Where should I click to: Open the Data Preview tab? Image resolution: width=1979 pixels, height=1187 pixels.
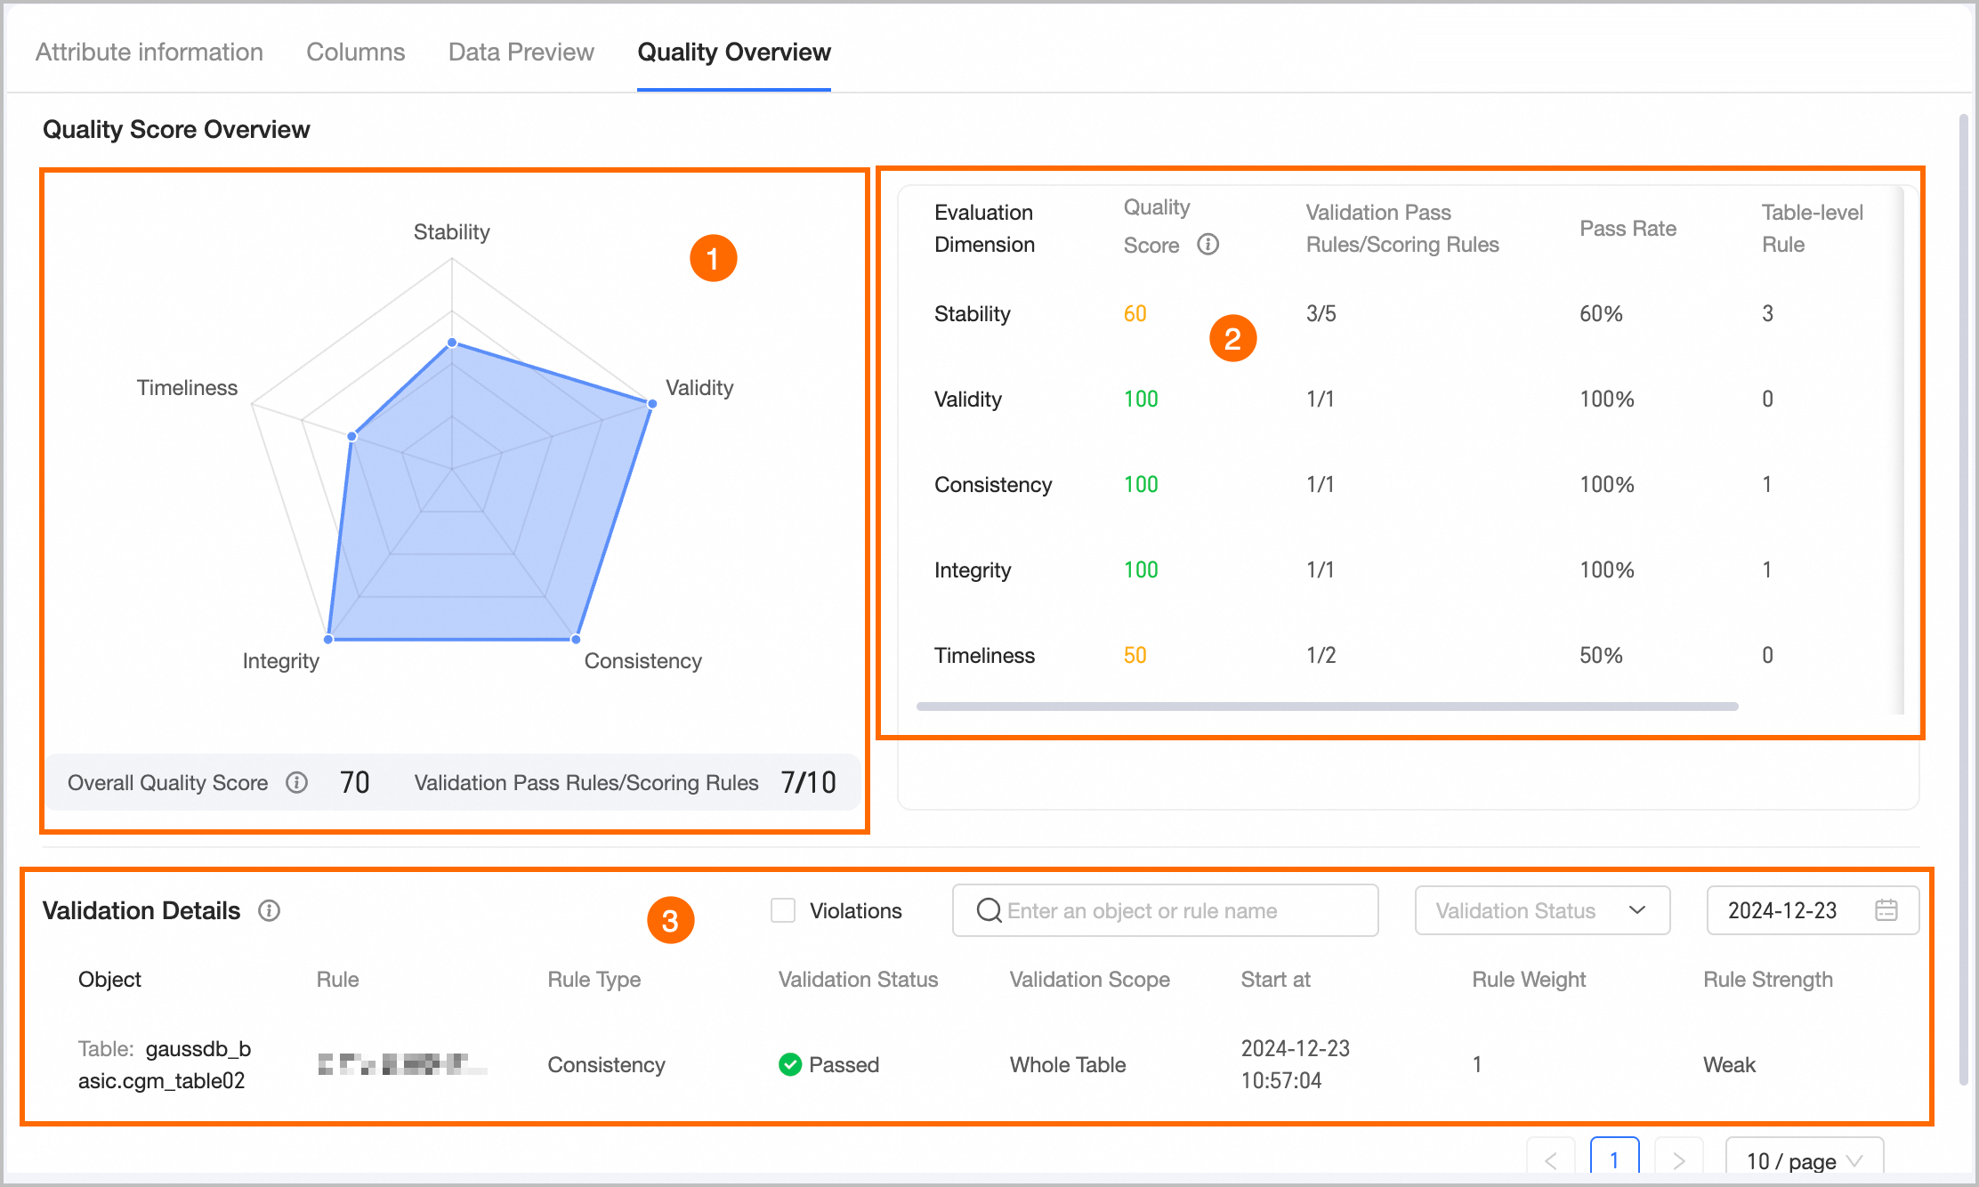(x=521, y=52)
